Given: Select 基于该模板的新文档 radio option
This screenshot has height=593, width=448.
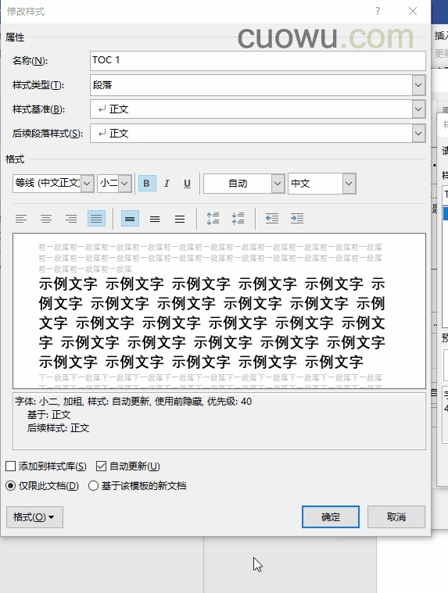Looking at the screenshot, I should pos(93,486).
